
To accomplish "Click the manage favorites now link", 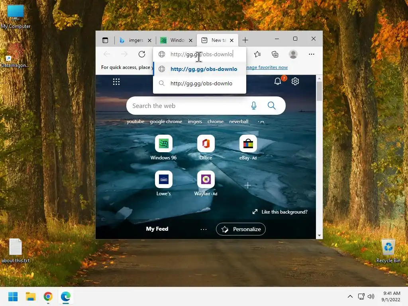I will (267, 67).
